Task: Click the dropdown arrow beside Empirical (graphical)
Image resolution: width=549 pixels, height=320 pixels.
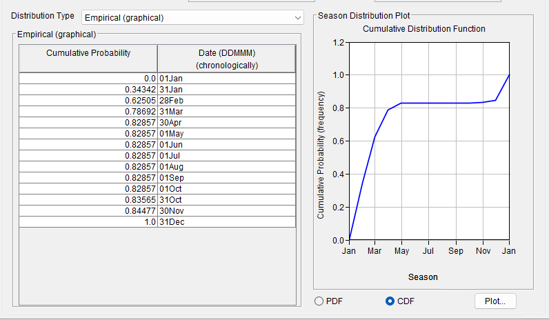Action: tap(297, 17)
